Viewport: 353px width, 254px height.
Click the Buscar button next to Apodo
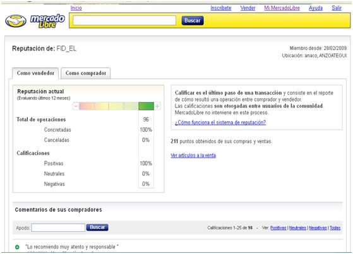coord(97,228)
